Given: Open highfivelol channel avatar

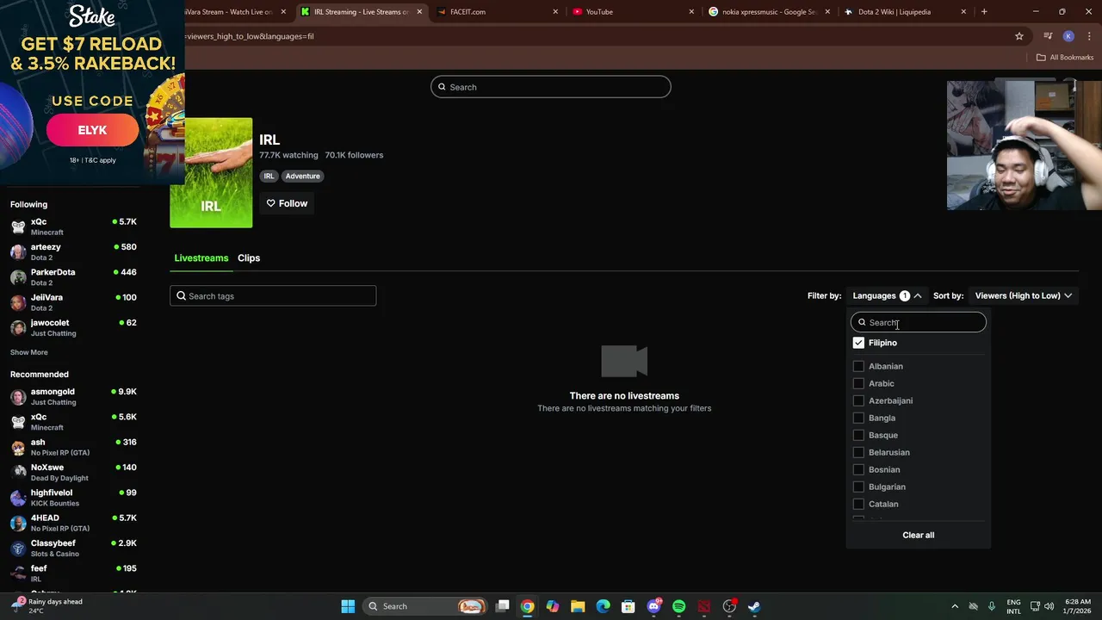Looking at the screenshot, I should pyautogui.click(x=18, y=497).
